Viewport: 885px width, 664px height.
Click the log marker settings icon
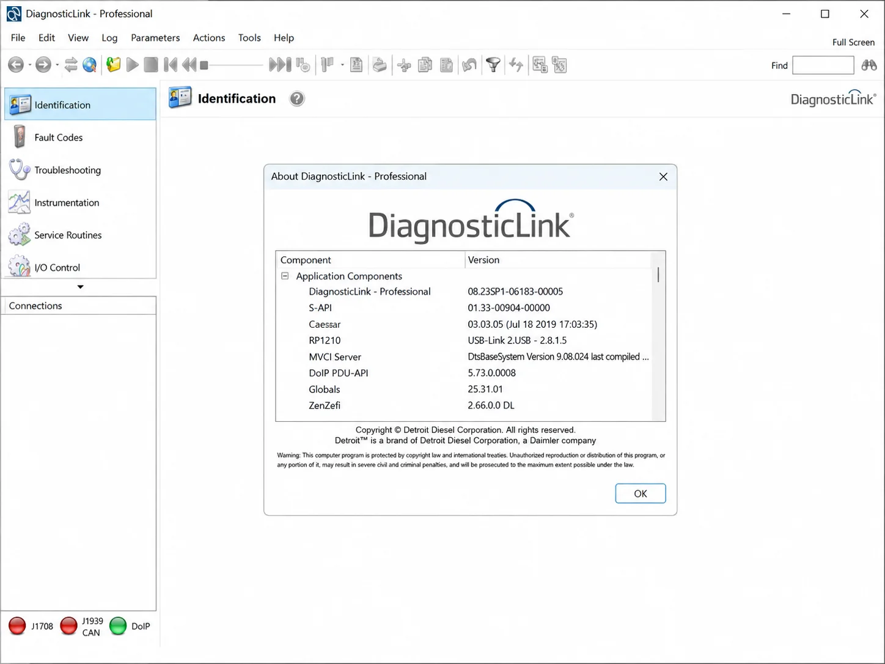(303, 65)
